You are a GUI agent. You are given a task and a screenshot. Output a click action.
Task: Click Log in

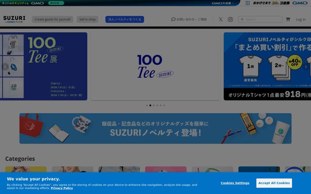pyautogui.click(x=301, y=19)
